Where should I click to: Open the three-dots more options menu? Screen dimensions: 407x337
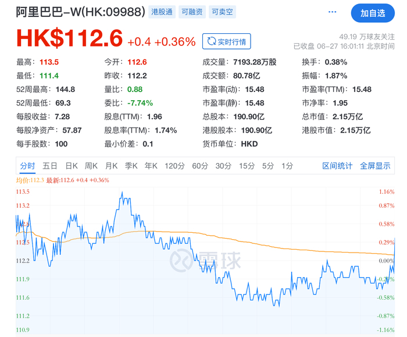coord(332,12)
